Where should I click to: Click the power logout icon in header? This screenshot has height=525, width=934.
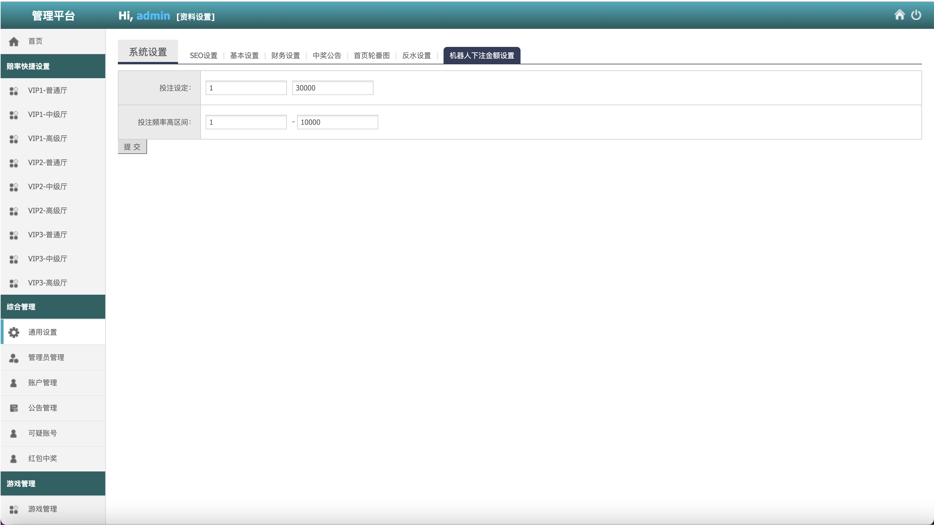point(916,15)
